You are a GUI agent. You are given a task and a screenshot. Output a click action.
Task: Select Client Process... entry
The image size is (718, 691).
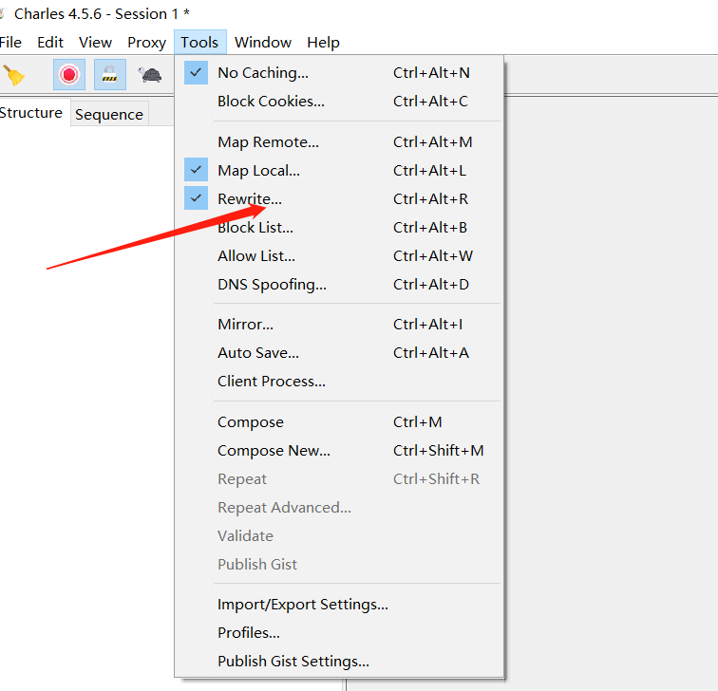pos(339,381)
